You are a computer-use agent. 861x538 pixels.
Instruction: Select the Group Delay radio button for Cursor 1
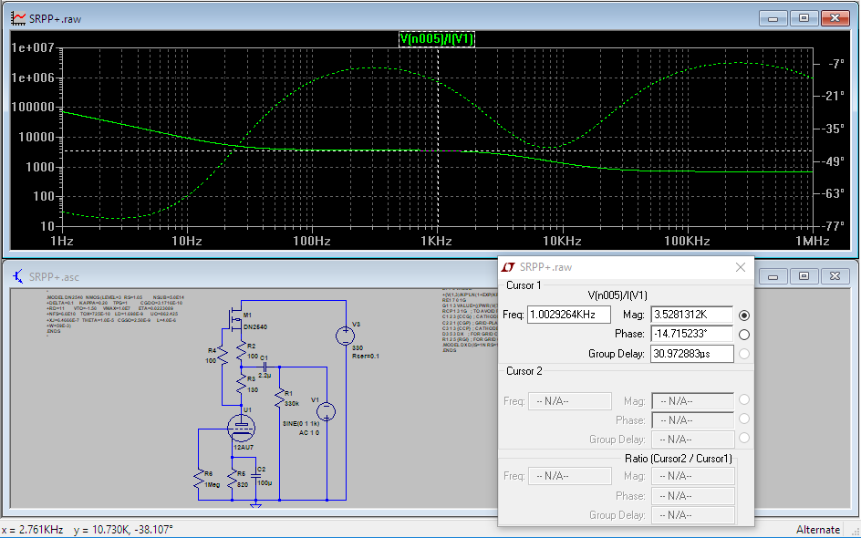pyautogui.click(x=744, y=354)
